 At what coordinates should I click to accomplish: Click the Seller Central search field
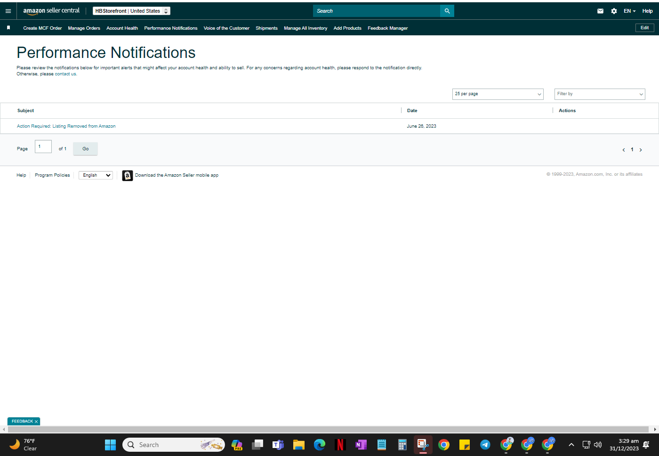tap(377, 11)
